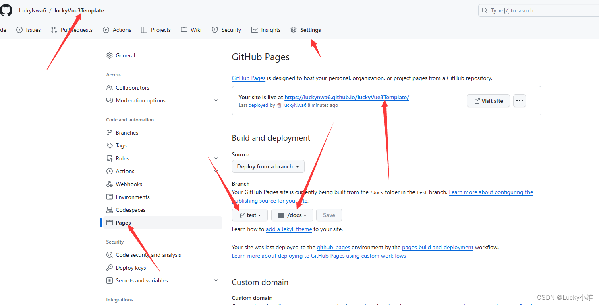
Task: Click the folder icon in /docs selector
Action: (281, 215)
